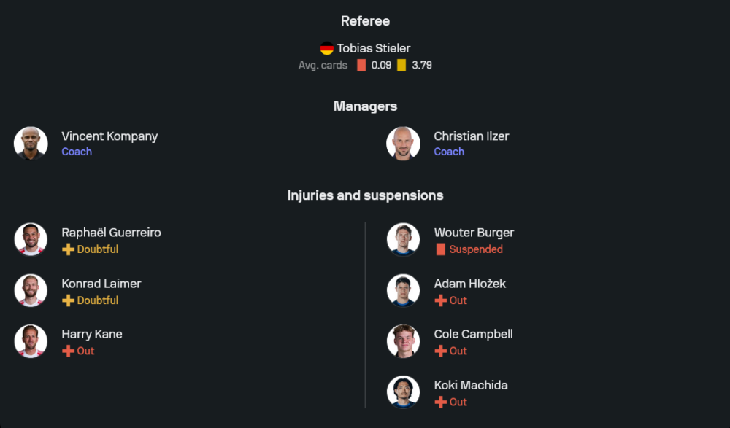Open Vincent Kompany's manager photo
Screen dimensions: 730x428
pos(31,144)
